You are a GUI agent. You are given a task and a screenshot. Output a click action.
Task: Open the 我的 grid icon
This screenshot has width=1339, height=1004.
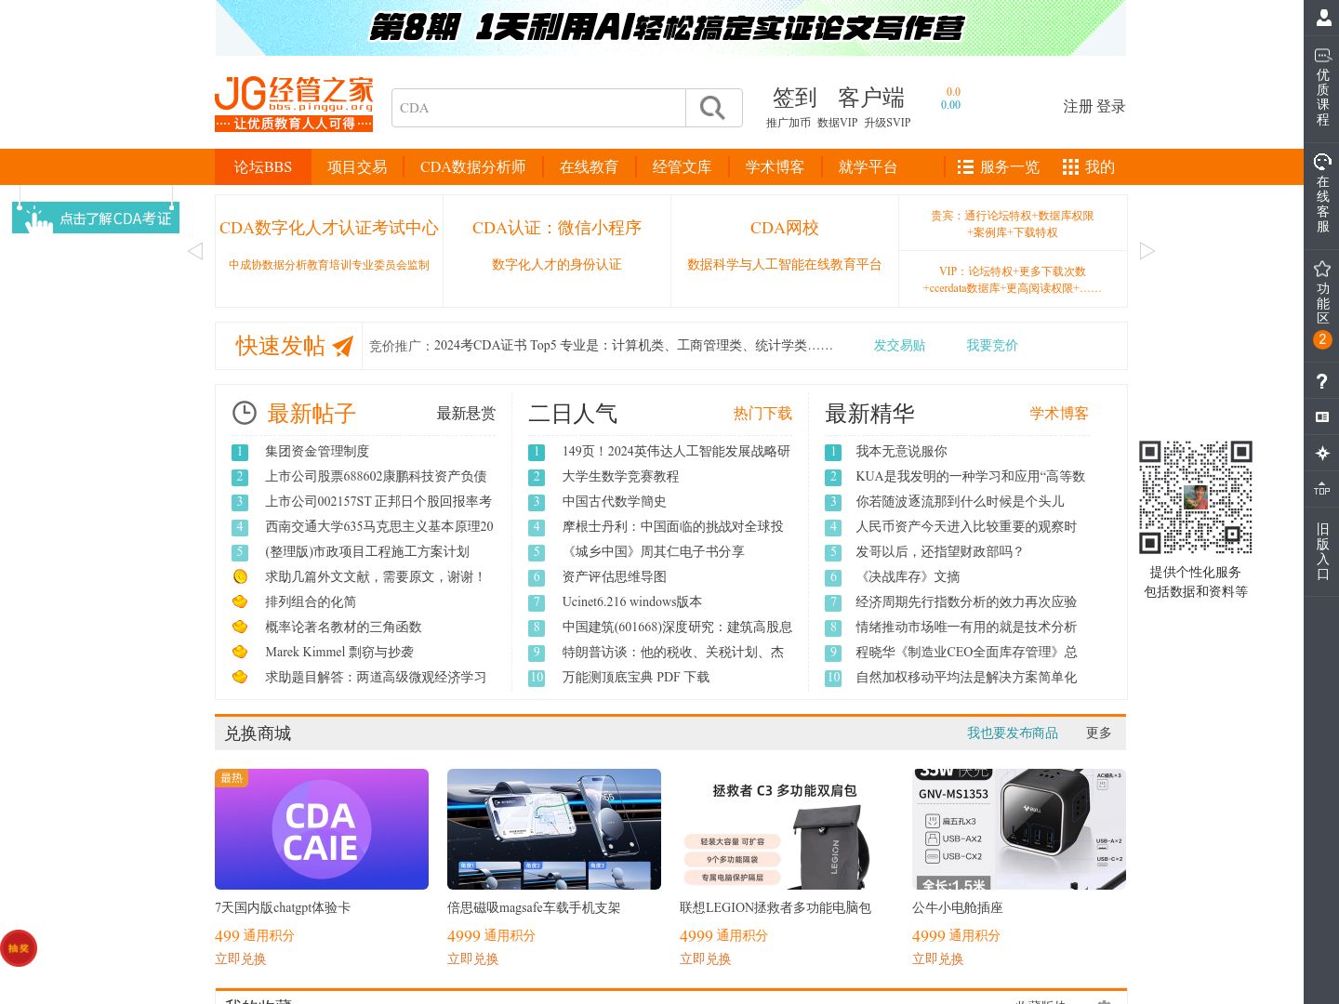[x=1070, y=167]
